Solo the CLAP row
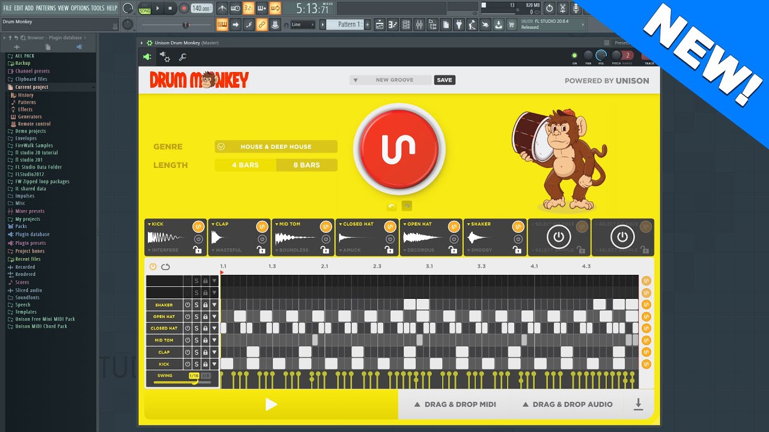Screen dimensions: 769x432 coord(196,352)
